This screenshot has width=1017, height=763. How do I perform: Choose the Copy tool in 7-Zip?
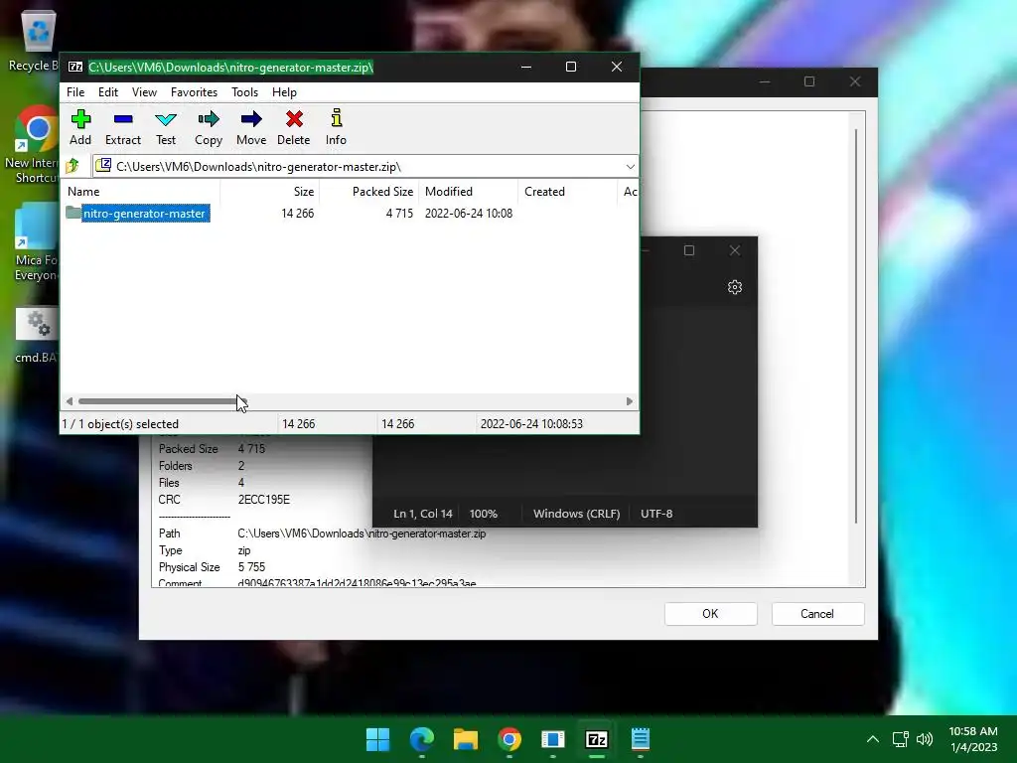[x=209, y=127]
